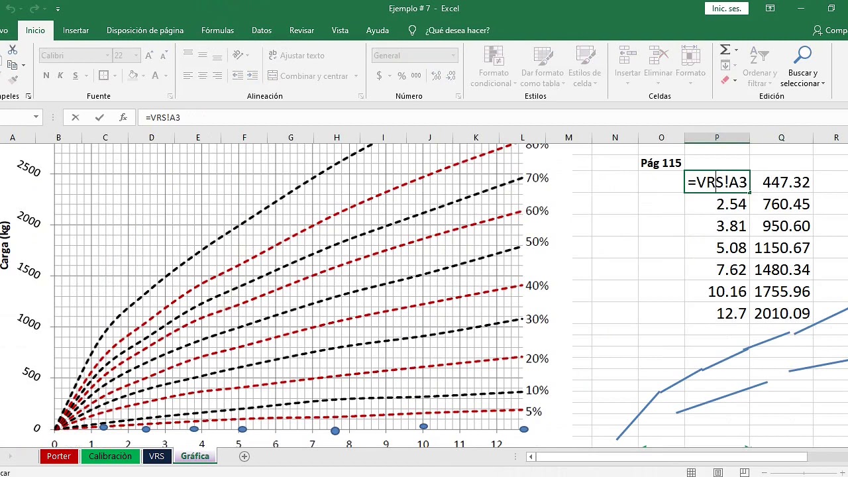Apply percent style format
This screenshot has width=848, height=477.
pyautogui.click(x=401, y=76)
